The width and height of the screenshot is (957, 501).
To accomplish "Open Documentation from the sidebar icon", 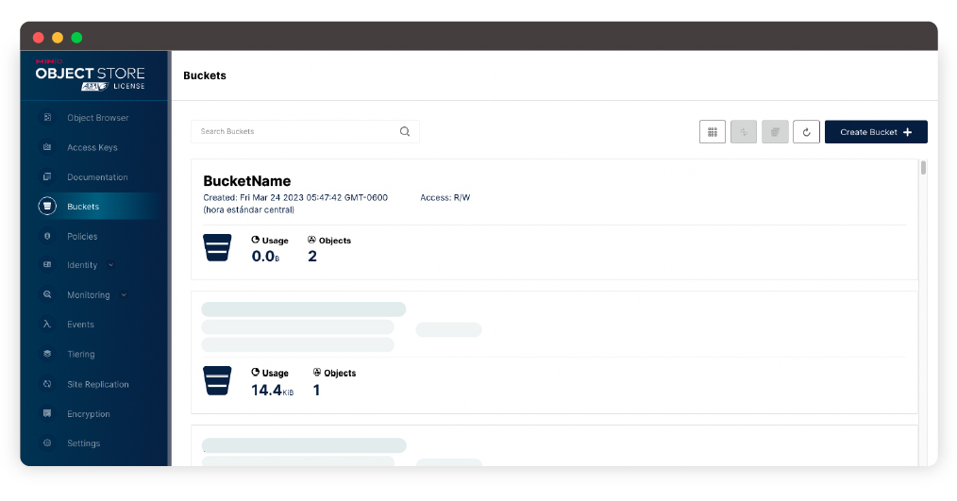I will 47,177.
